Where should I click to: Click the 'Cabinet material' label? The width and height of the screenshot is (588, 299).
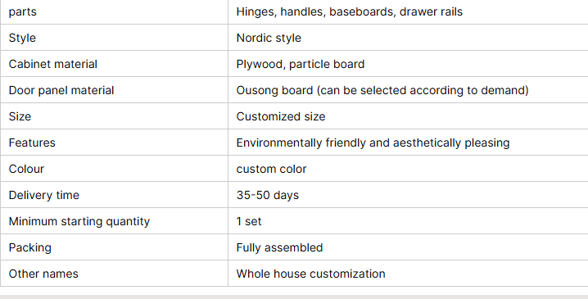(x=53, y=64)
